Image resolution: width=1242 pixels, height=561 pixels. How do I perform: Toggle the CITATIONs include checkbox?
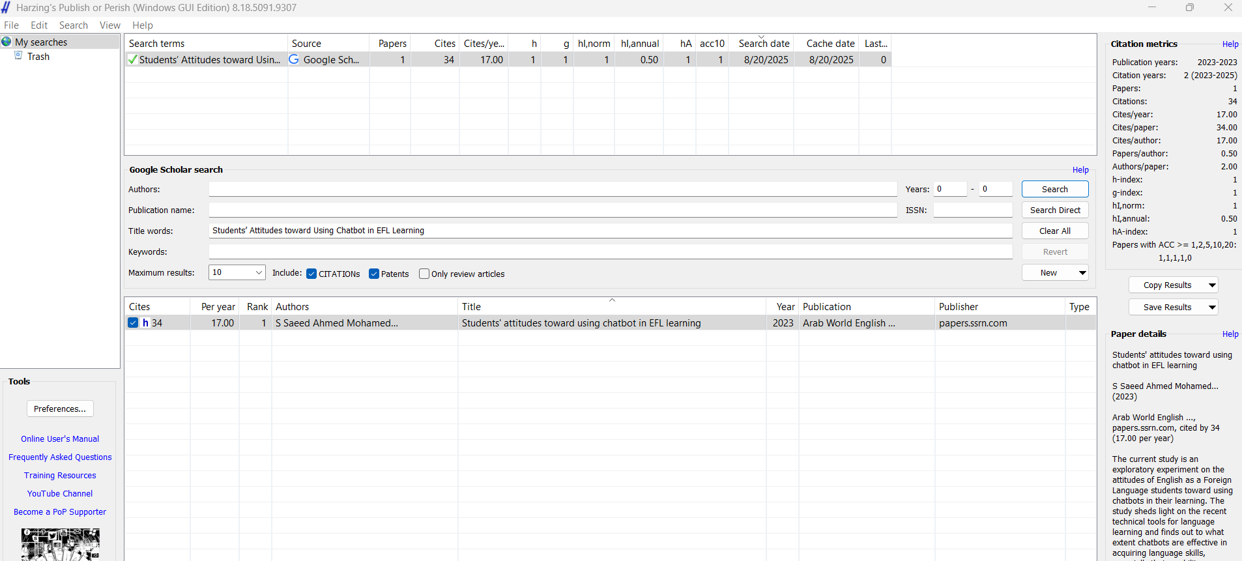(x=311, y=274)
